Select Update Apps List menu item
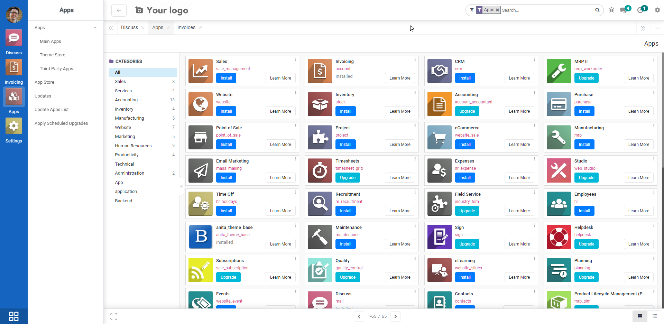The width and height of the screenshot is (664, 324). 52,110
